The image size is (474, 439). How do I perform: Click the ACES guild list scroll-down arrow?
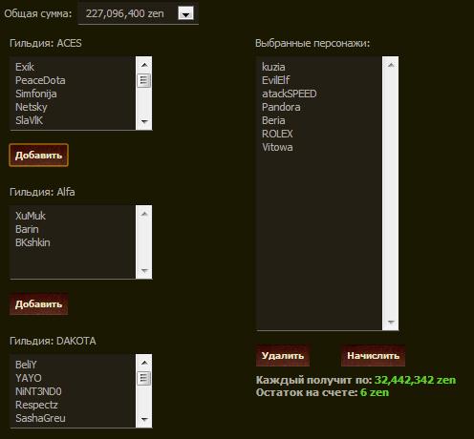point(144,121)
